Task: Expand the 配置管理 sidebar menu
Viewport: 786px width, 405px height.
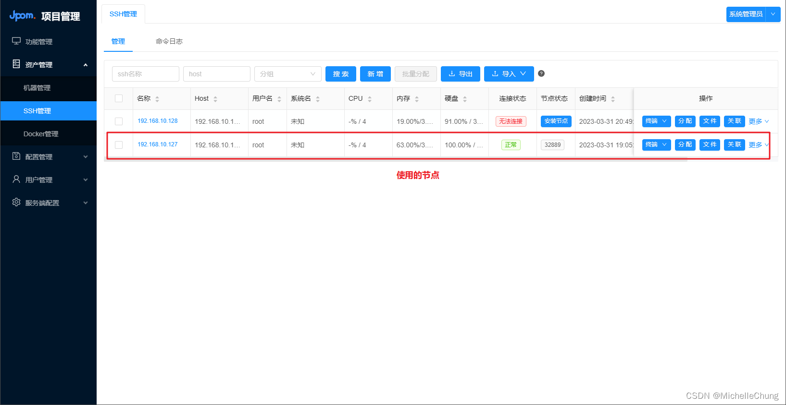Action: (x=86, y=157)
